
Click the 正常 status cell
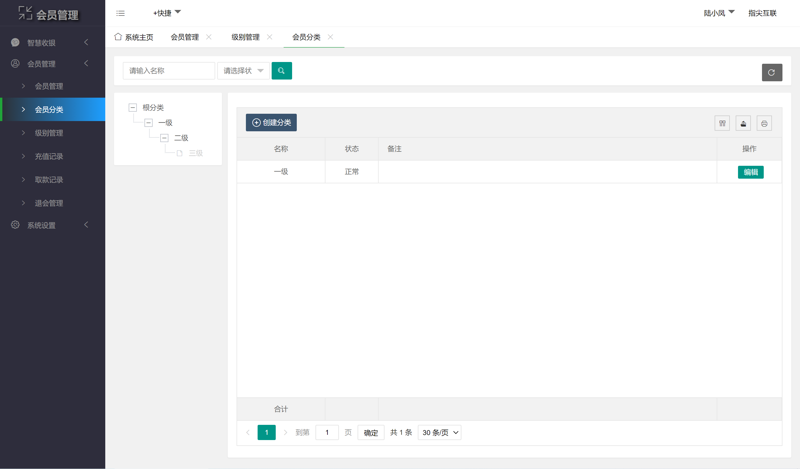(352, 171)
